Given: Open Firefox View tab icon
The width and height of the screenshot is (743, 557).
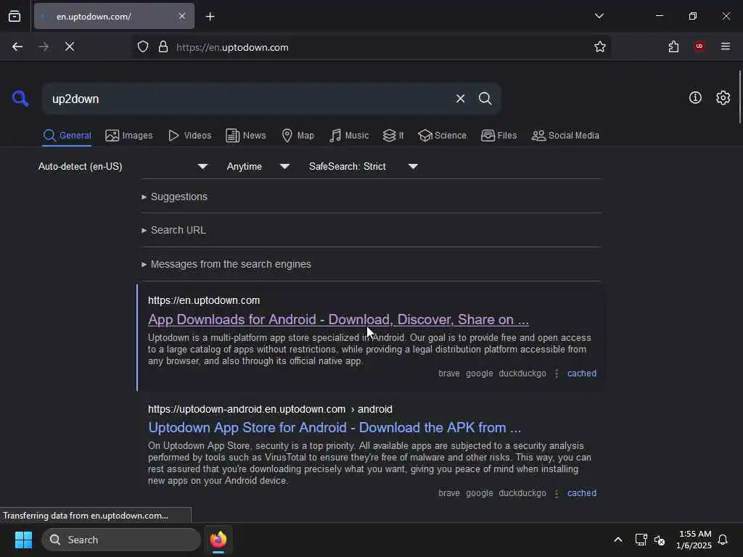Looking at the screenshot, I should pos(15,16).
